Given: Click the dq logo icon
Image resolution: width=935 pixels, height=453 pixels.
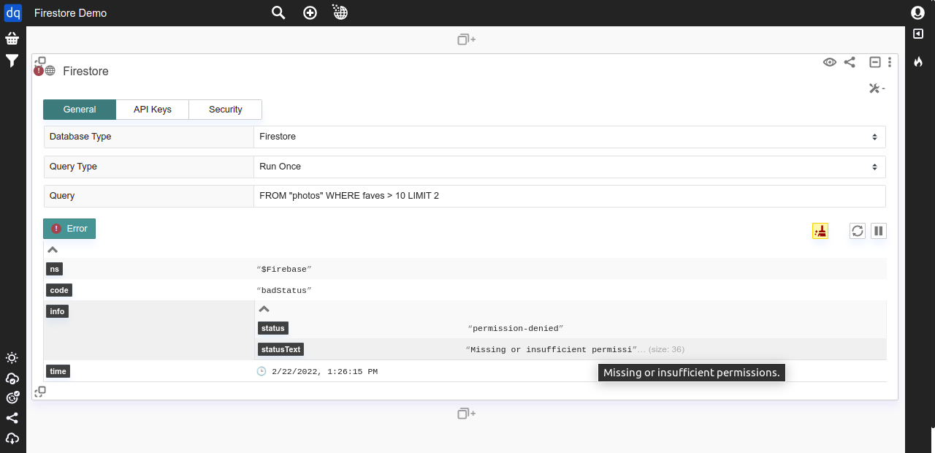Looking at the screenshot, I should pos(13,12).
